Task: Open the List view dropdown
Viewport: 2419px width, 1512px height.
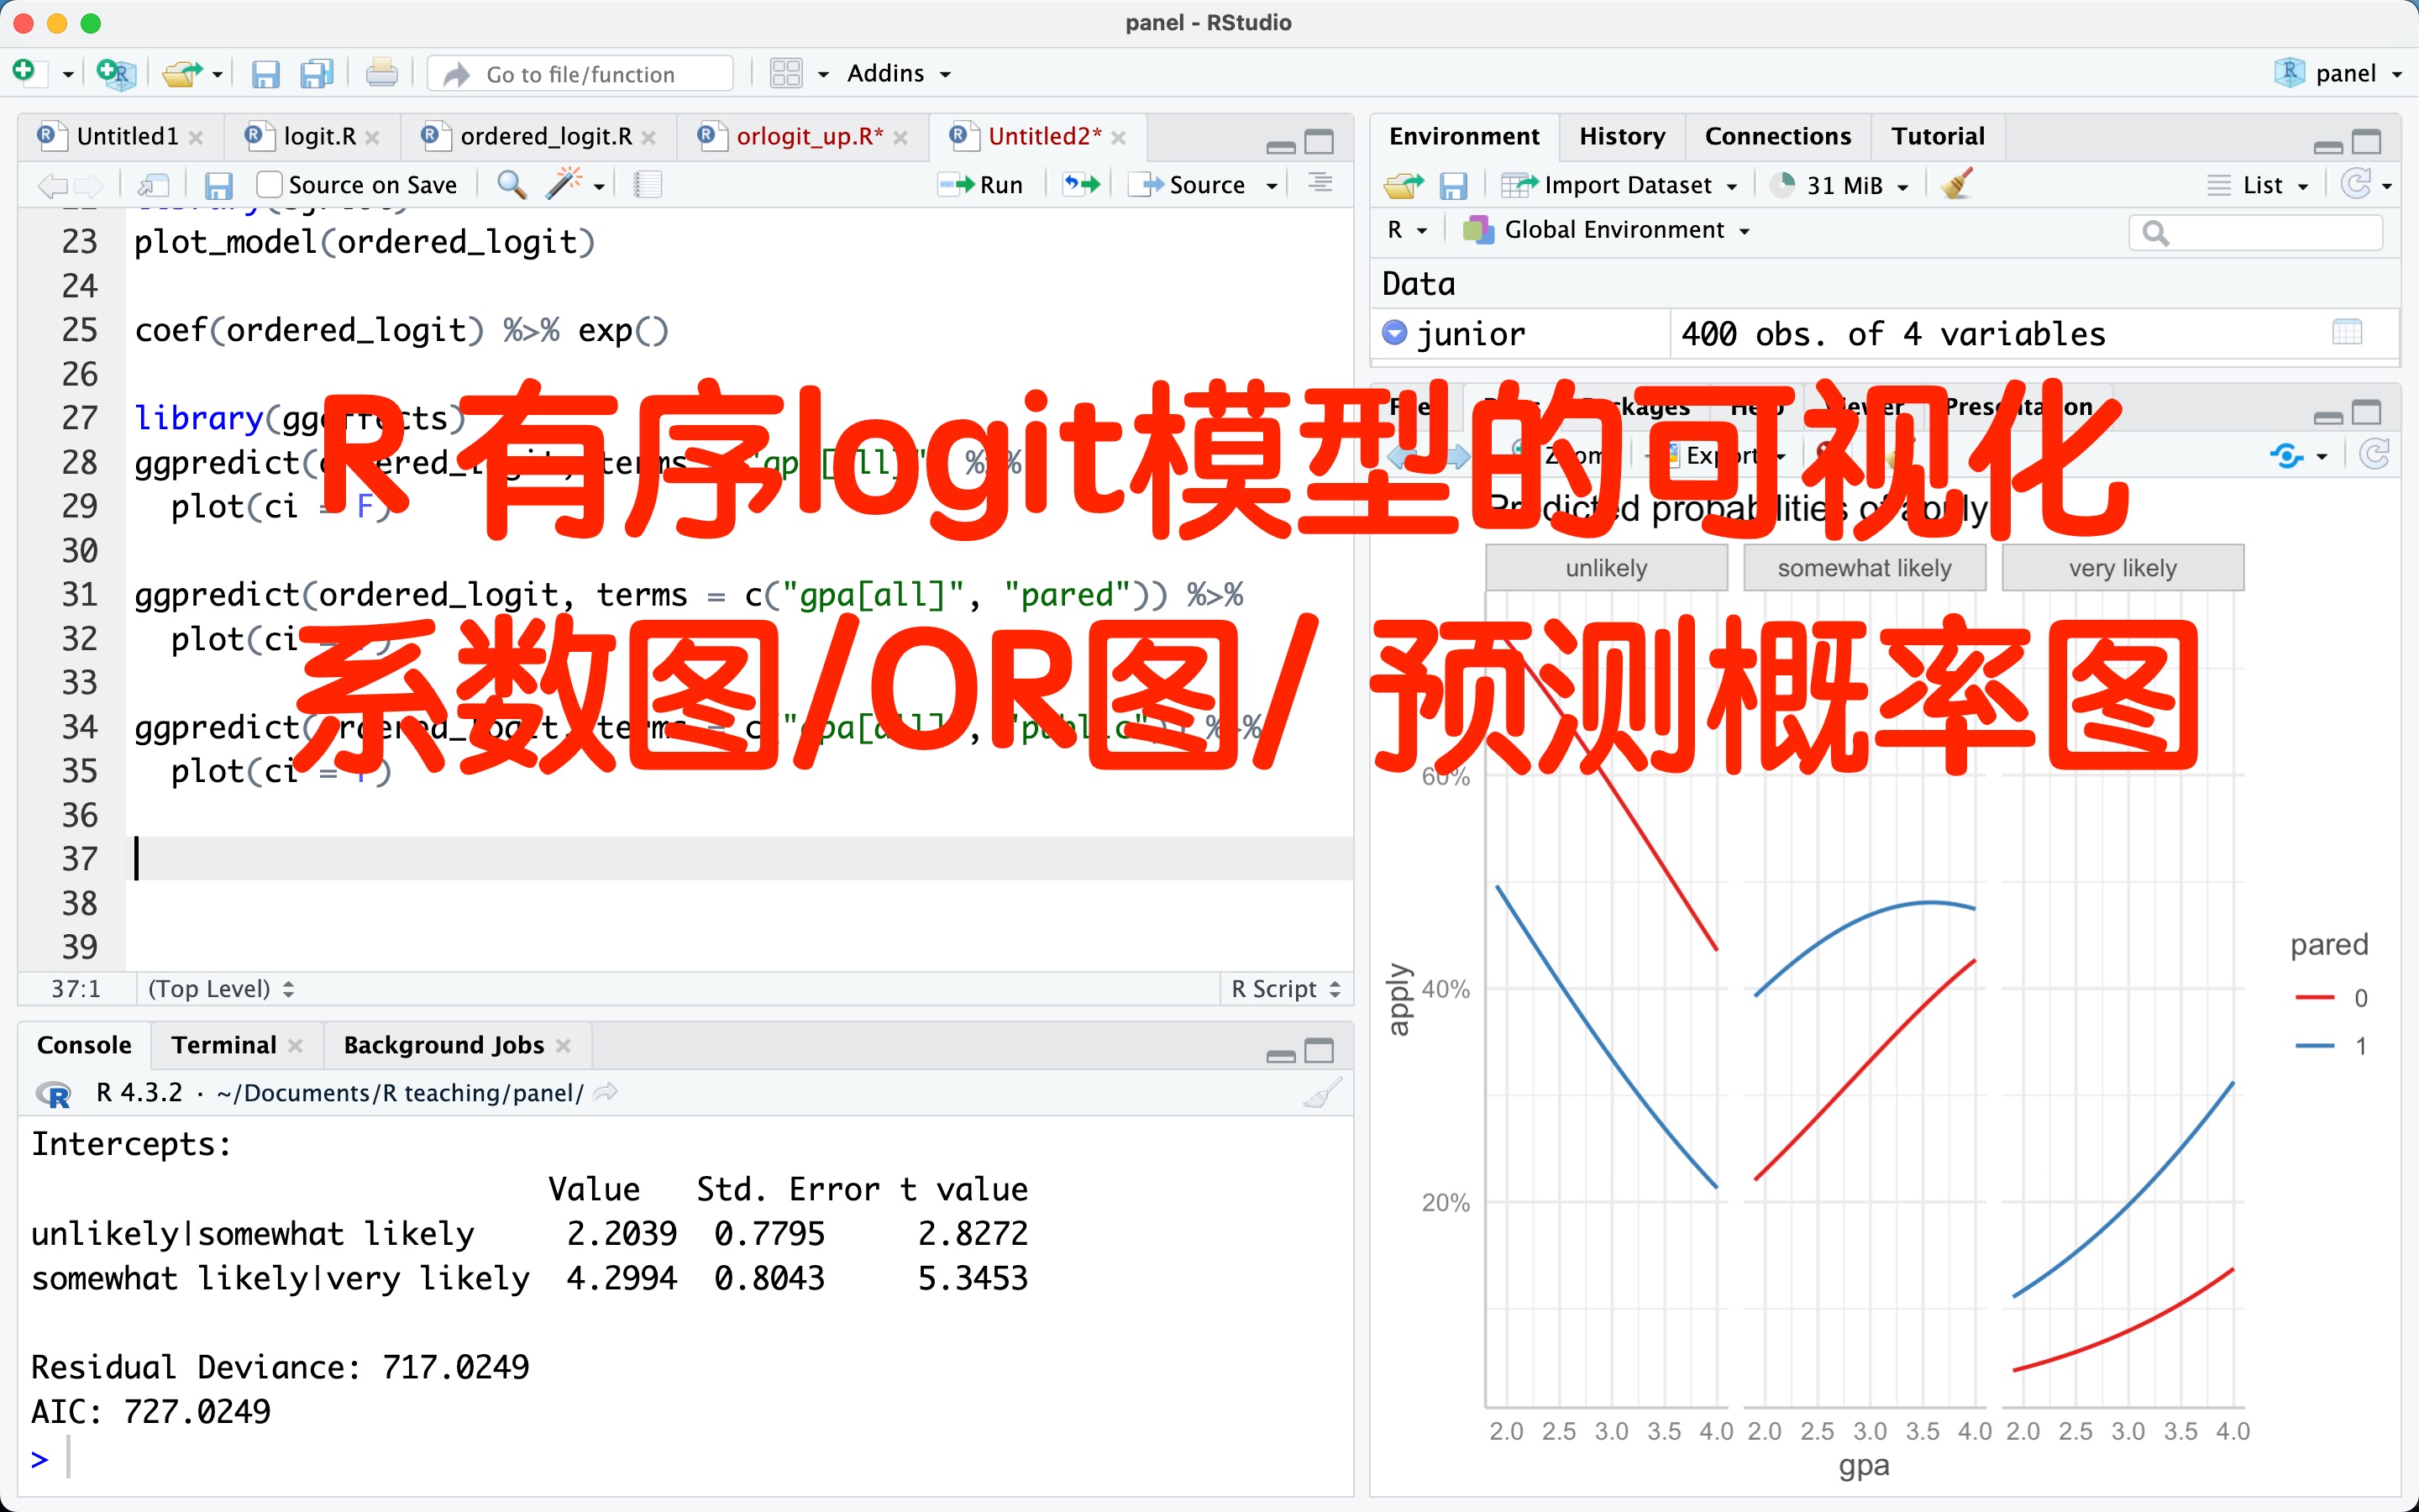Action: point(2257,185)
